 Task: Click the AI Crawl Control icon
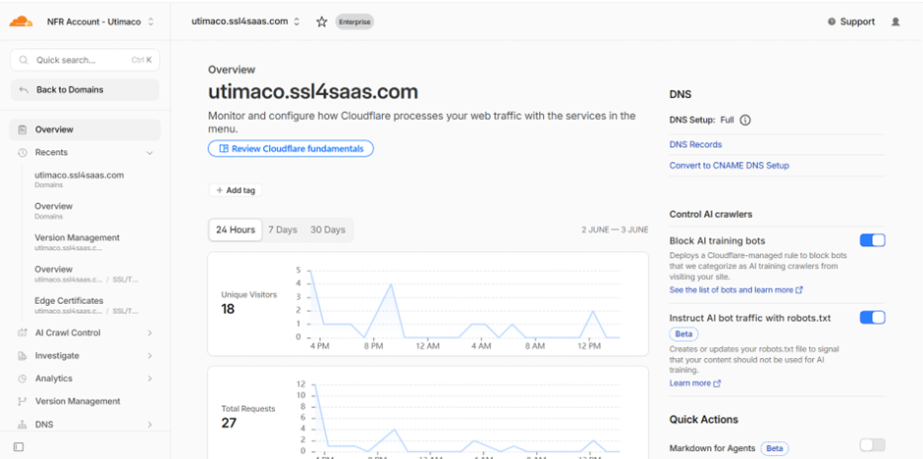point(23,332)
